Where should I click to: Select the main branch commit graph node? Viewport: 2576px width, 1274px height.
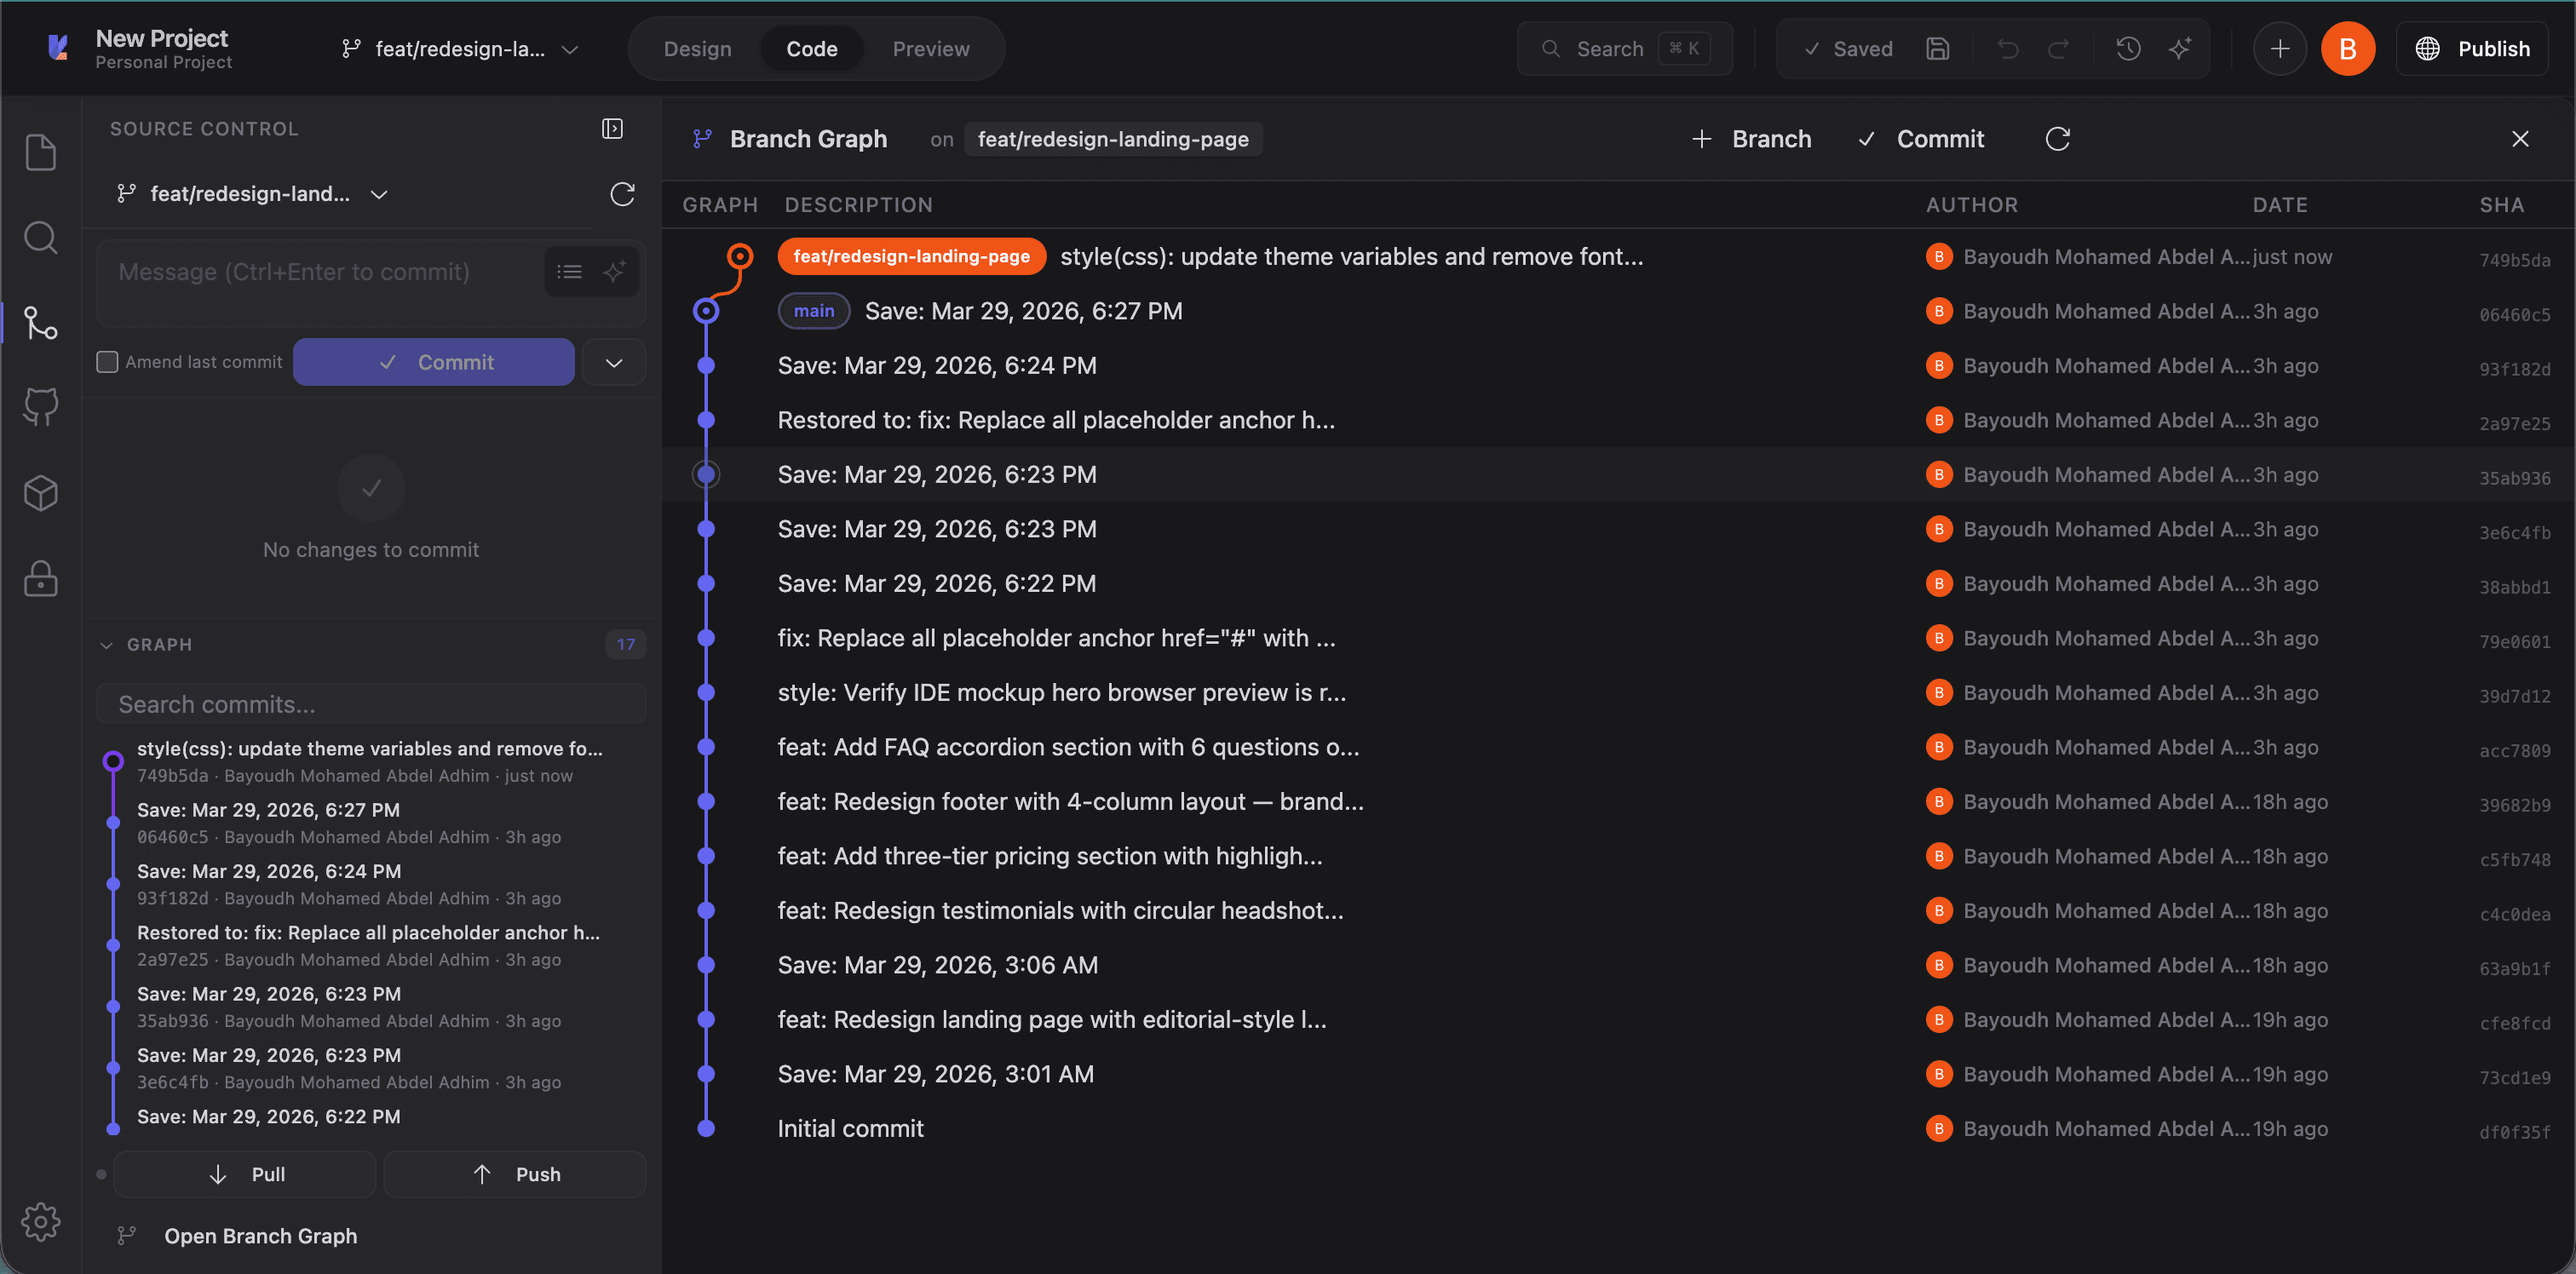(706, 311)
